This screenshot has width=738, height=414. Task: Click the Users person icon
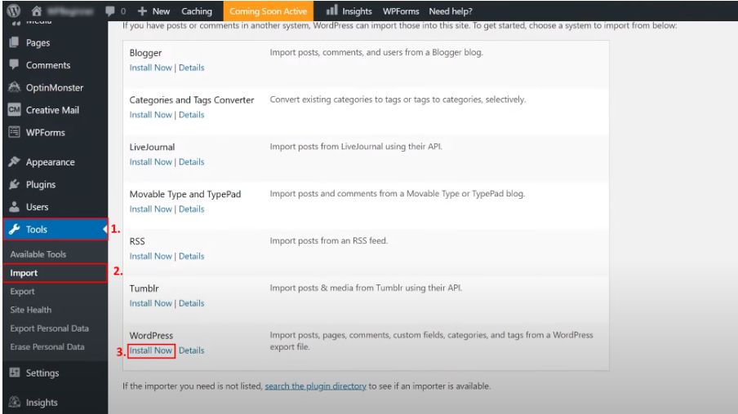[x=14, y=207]
